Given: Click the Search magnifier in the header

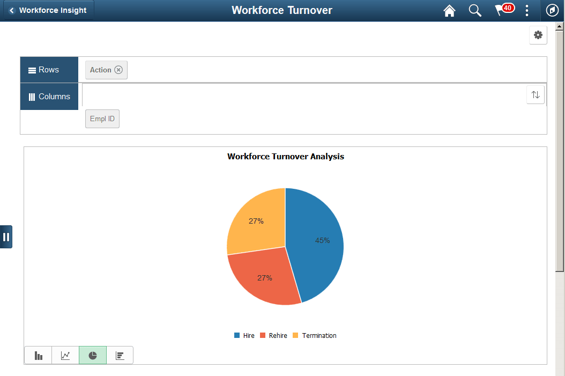Looking at the screenshot, I should click(x=475, y=10).
